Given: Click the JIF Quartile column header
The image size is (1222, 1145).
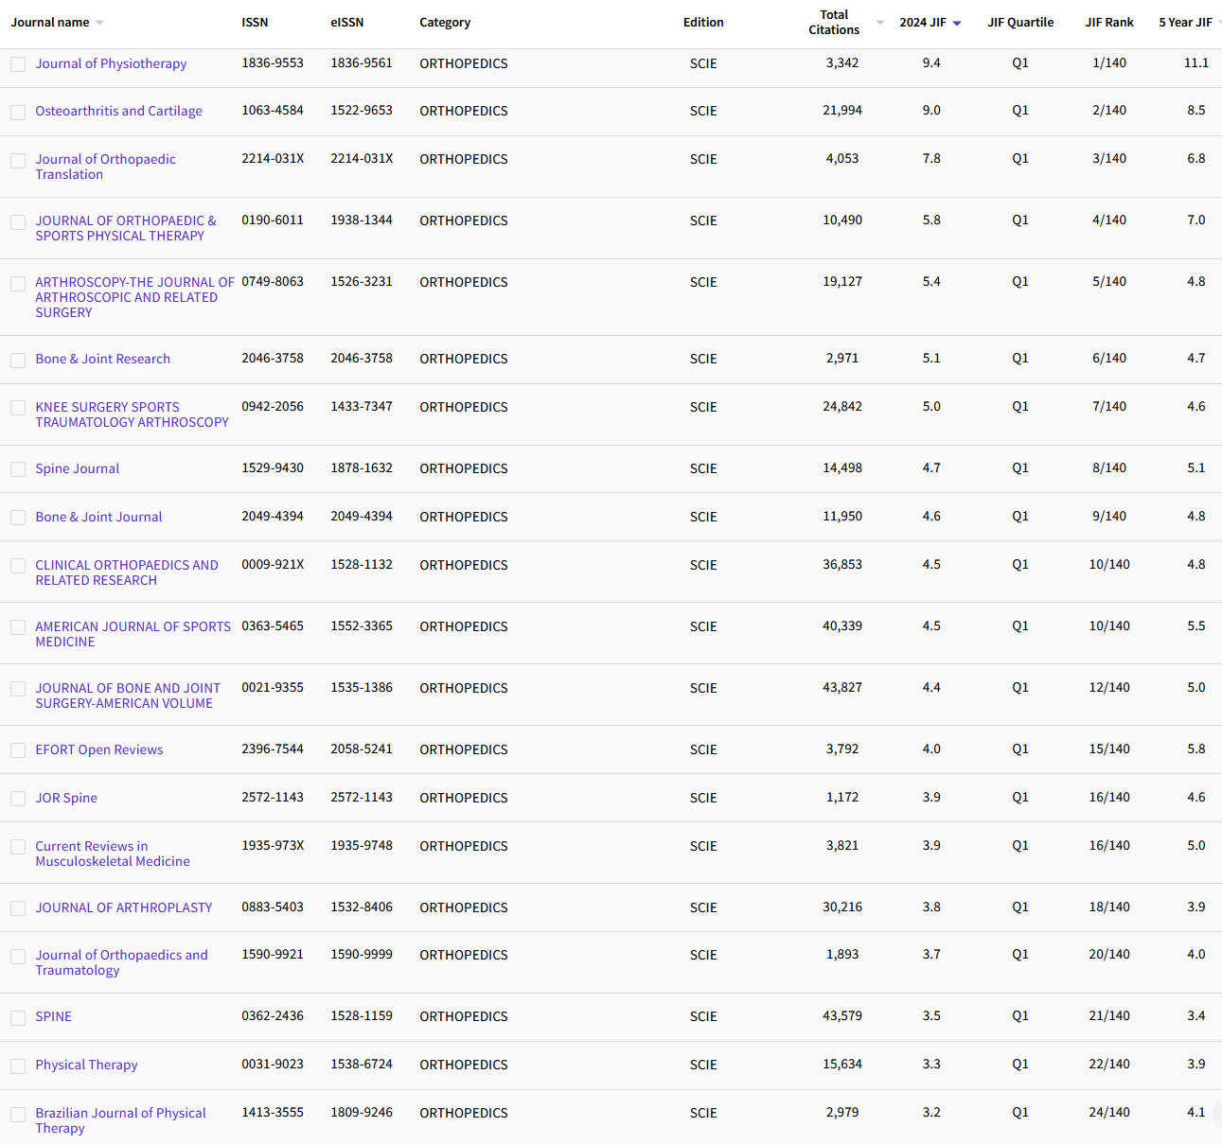Looking at the screenshot, I should [1019, 23].
